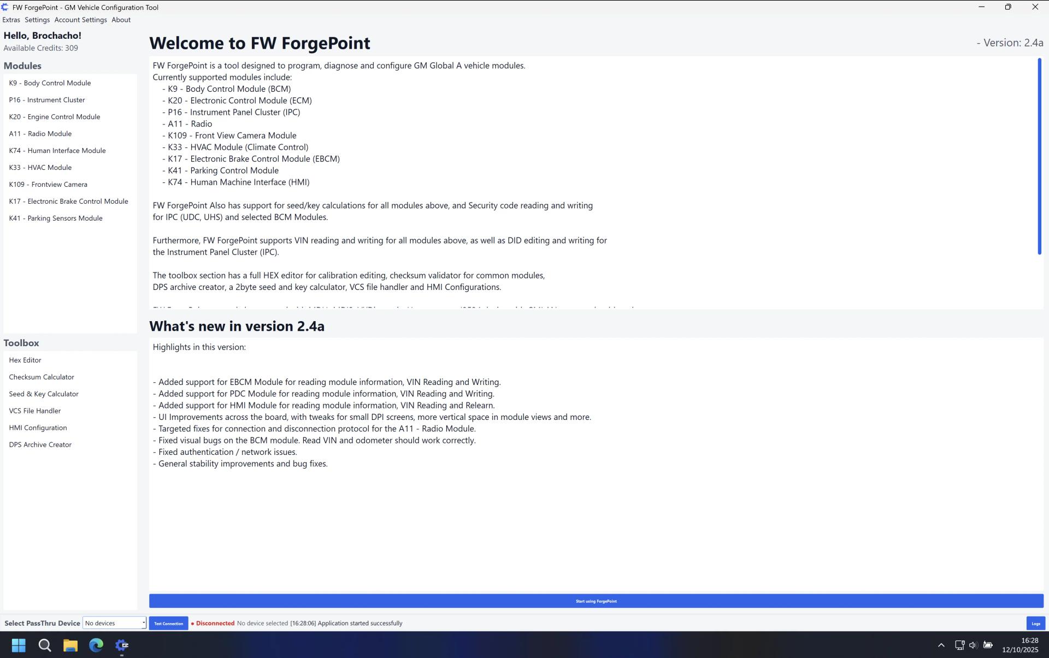1049x658 pixels.
Task: Click the network tray icon
Action: point(959,645)
